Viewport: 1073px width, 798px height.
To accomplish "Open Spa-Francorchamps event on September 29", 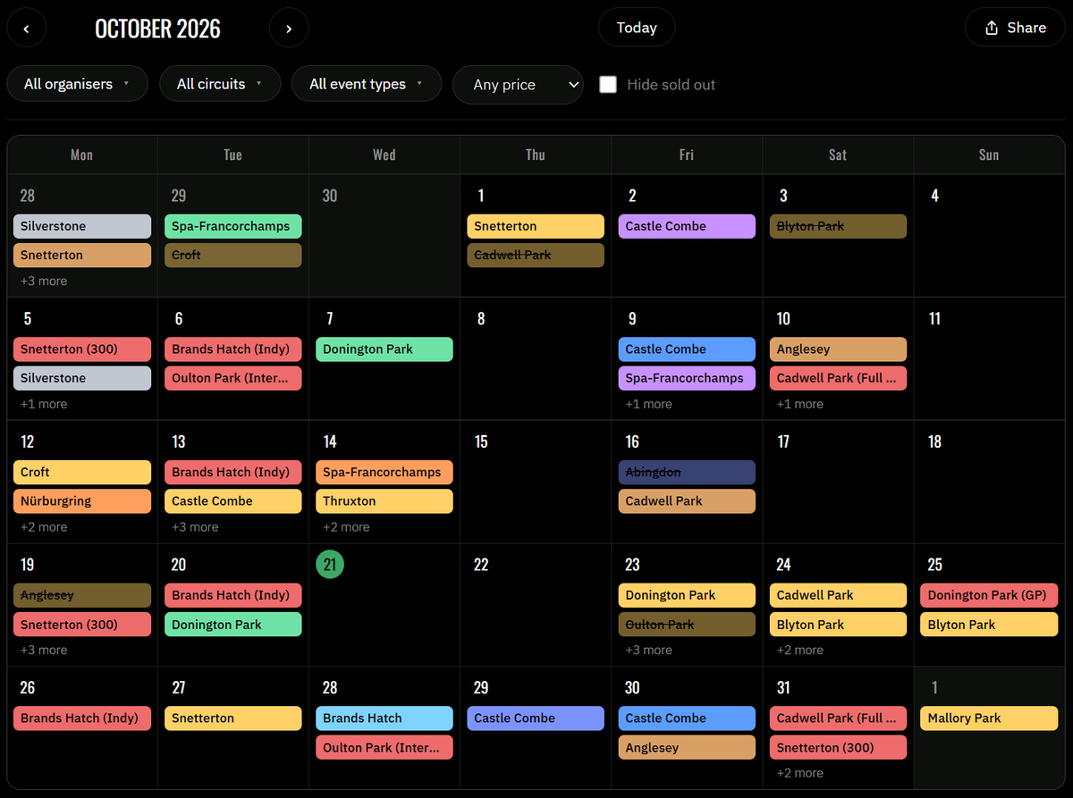I will point(233,226).
